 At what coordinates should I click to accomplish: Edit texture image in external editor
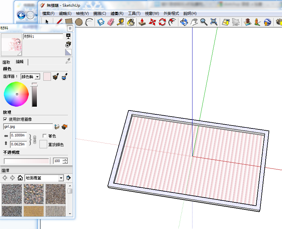[64, 127]
